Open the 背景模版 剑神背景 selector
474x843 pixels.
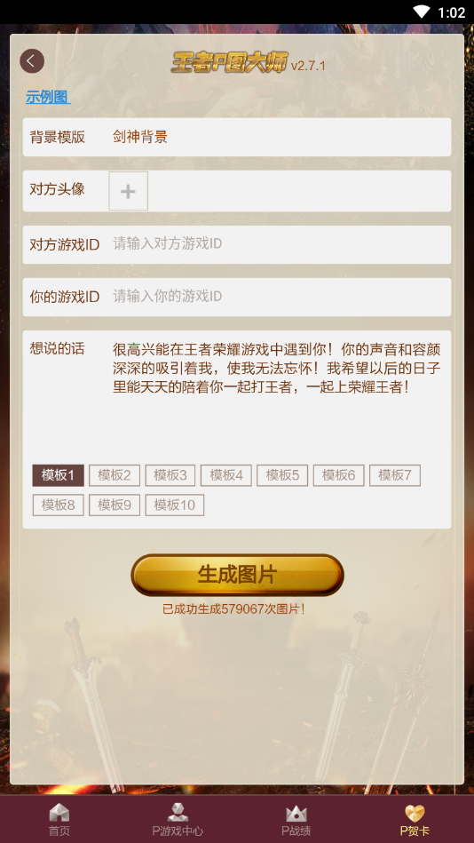pyautogui.click(x=237, y=137)
